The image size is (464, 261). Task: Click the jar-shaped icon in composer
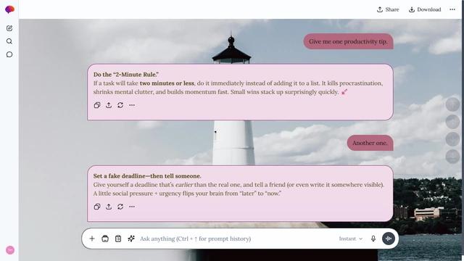[105, 239]
